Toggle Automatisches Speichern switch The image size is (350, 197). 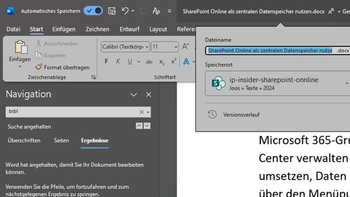point(93,11)
